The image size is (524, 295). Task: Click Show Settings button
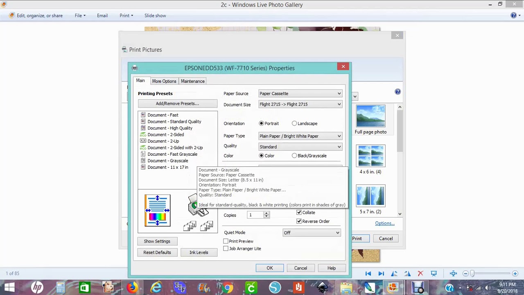click(x=157, y=241)
